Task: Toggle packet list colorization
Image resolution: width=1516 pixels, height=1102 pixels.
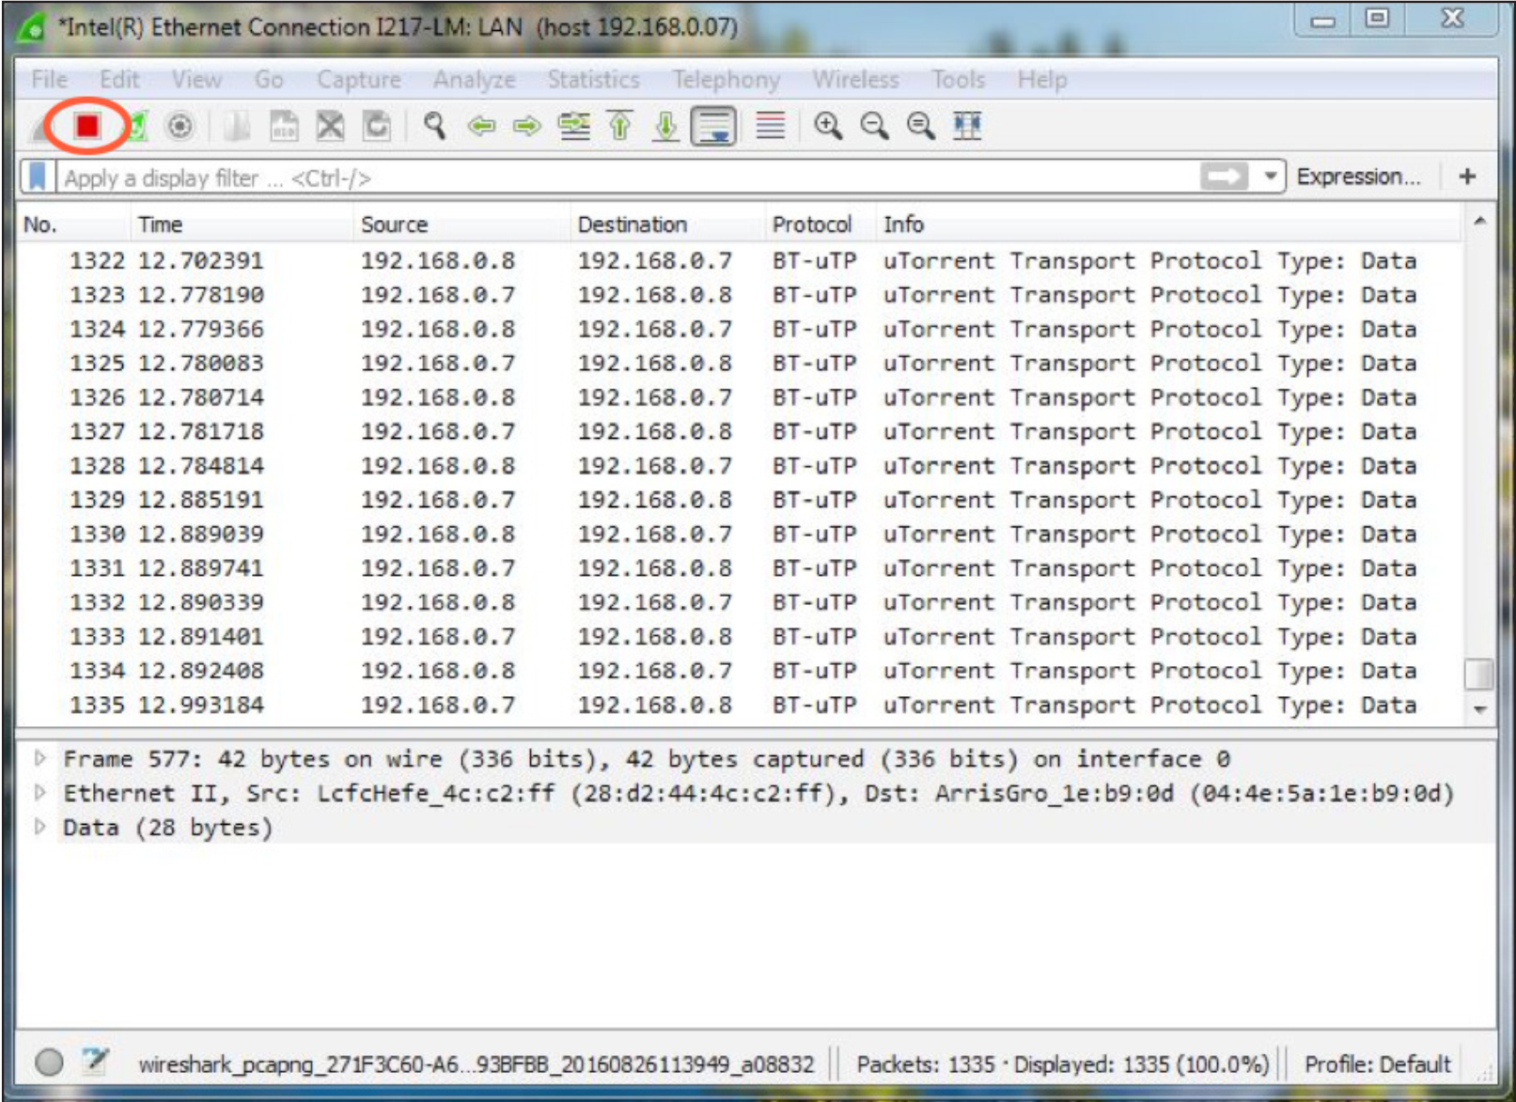Action: click(772, 127)
